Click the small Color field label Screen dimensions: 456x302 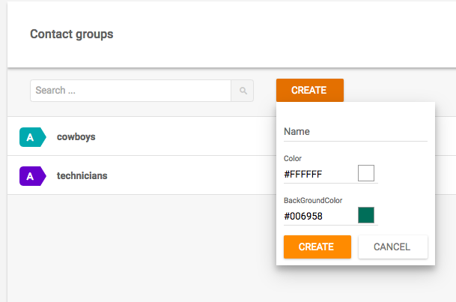pos(293,159)
